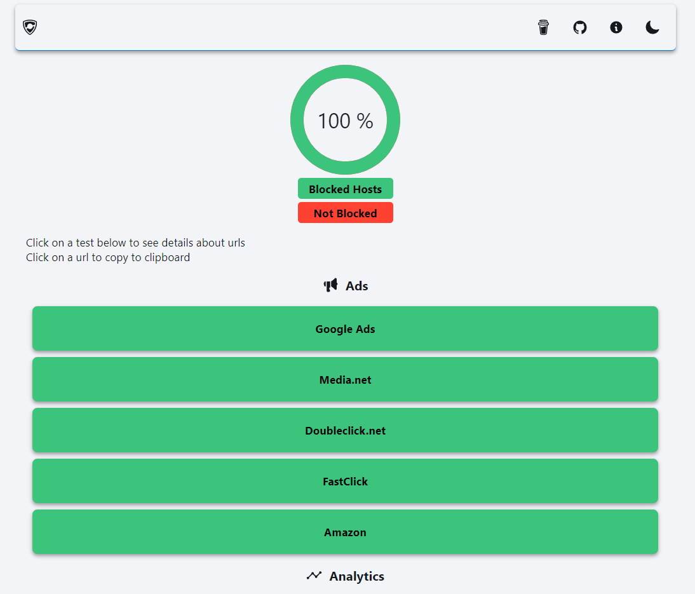Open the FastClick test details
Viewport: 695px width, 594px height.
(345, 482)
